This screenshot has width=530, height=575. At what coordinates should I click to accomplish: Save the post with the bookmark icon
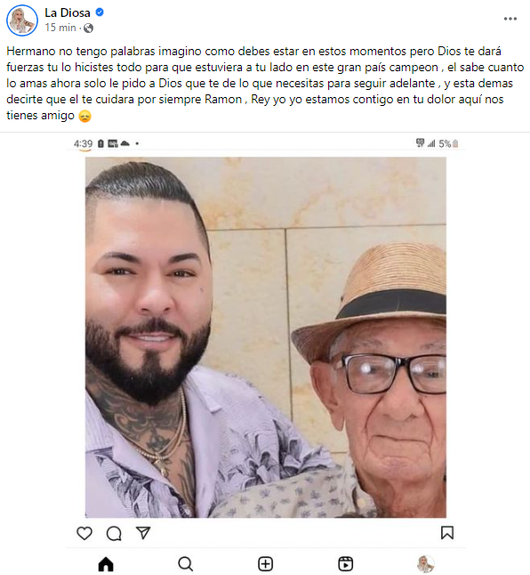coord(447,533)
